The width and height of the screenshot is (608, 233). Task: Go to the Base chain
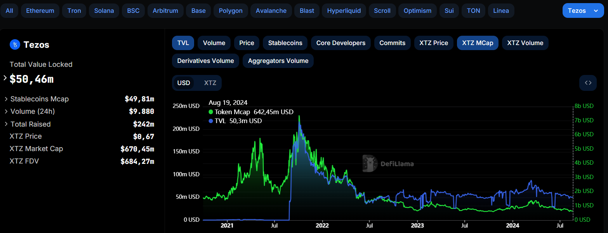click(198, 10)
